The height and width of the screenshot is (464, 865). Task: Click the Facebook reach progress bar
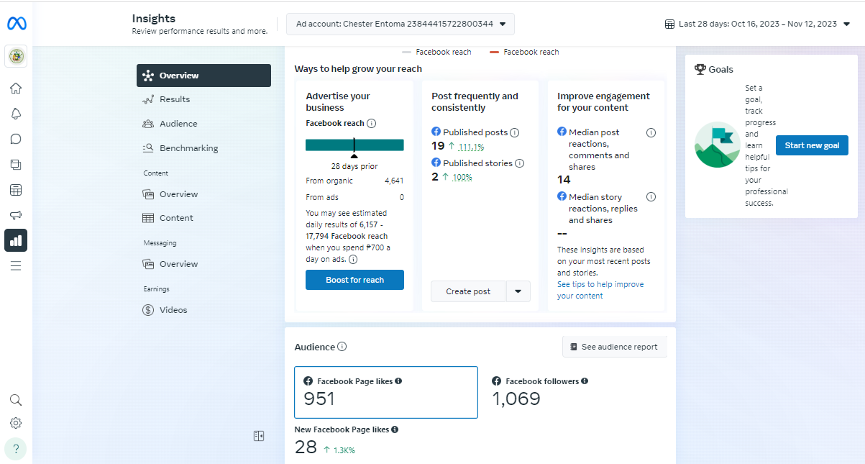(354, 145)
